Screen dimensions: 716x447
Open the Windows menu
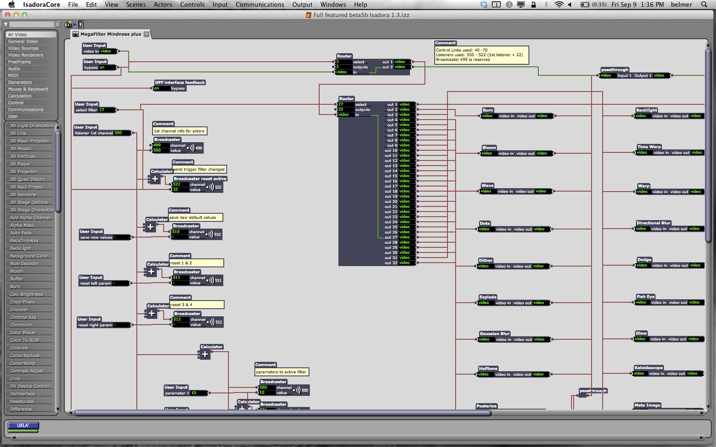point(333,5)
